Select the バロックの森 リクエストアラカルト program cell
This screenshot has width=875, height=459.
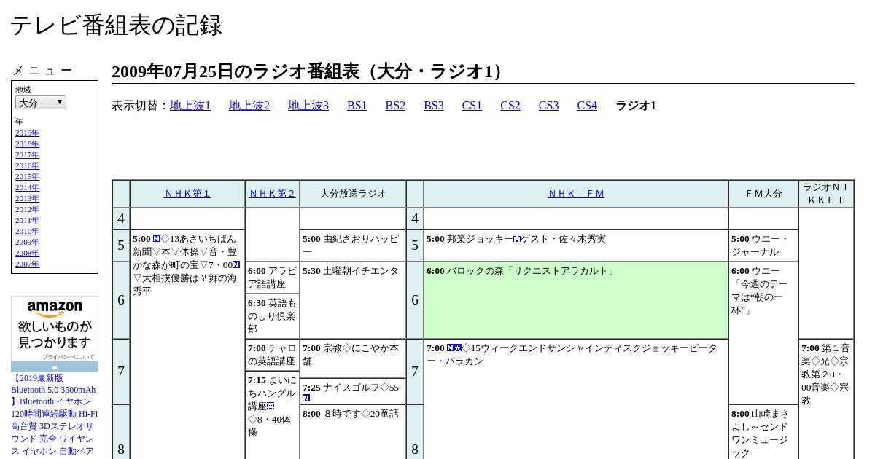[x=576, y=300]
